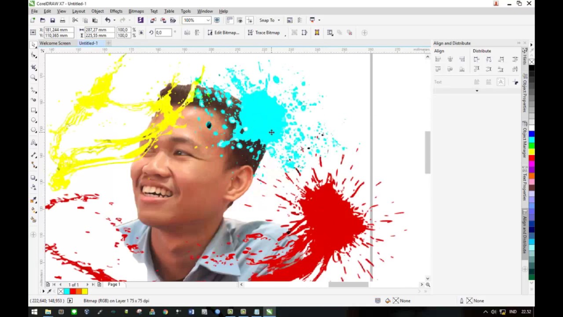Viewport: 563px width, 317px height.
Task: Select the Pick tool in the toolbox
Action: point(33,45)
